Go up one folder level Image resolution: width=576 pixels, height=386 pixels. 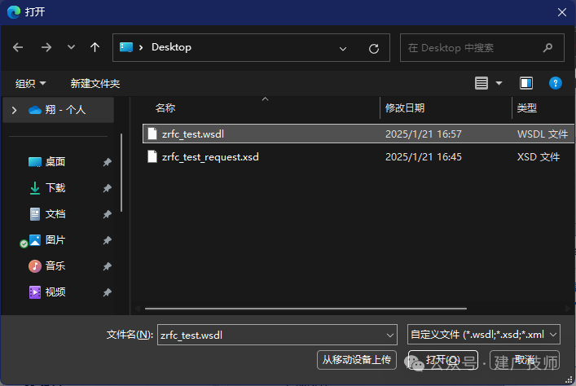click(x=95, y=47)
